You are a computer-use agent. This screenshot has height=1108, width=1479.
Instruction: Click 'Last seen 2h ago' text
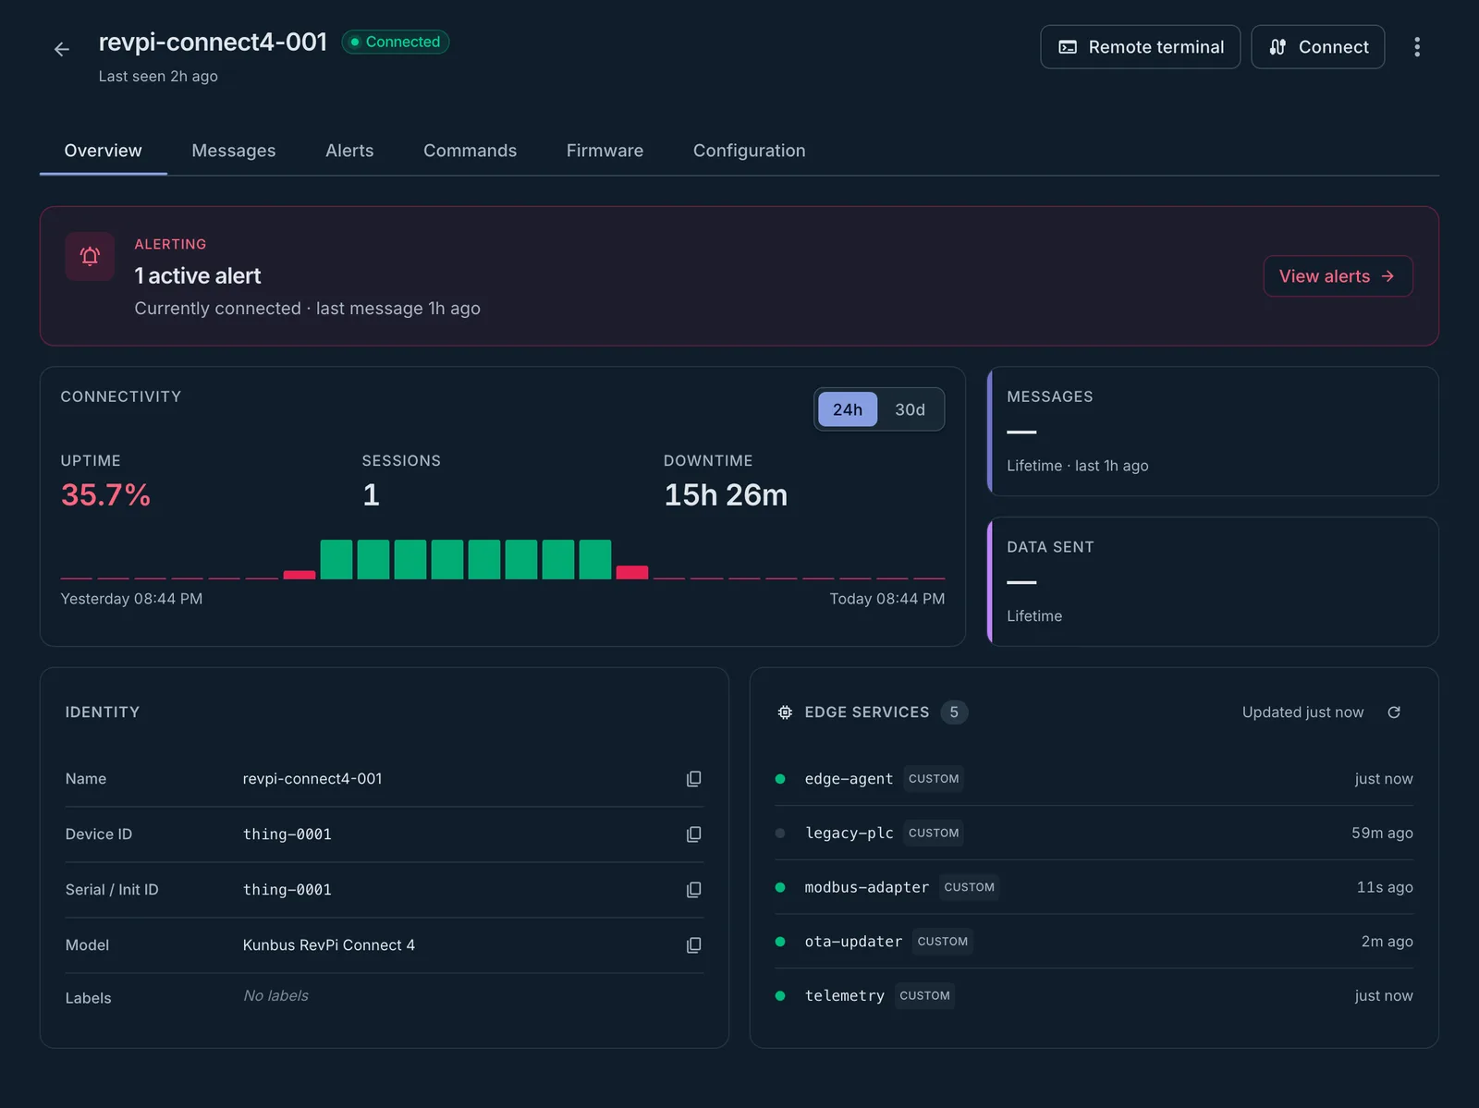tap(158, 76)
